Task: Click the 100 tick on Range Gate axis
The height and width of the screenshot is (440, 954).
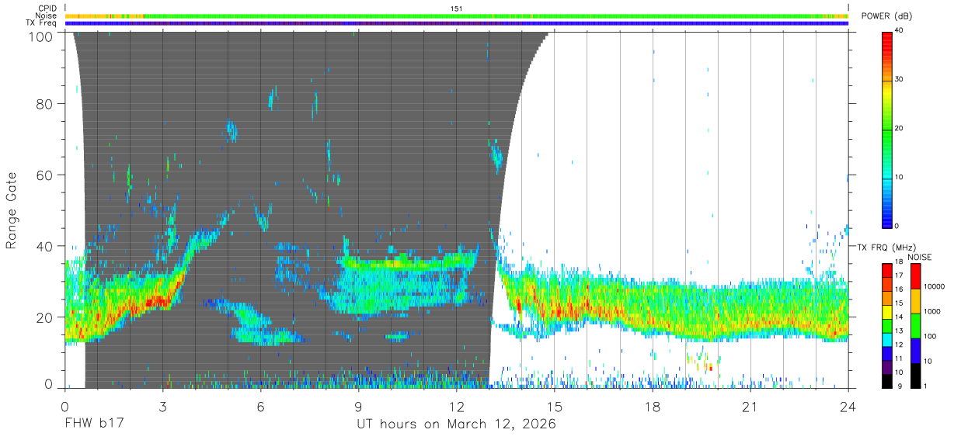Action: click(x=40, y=37)
